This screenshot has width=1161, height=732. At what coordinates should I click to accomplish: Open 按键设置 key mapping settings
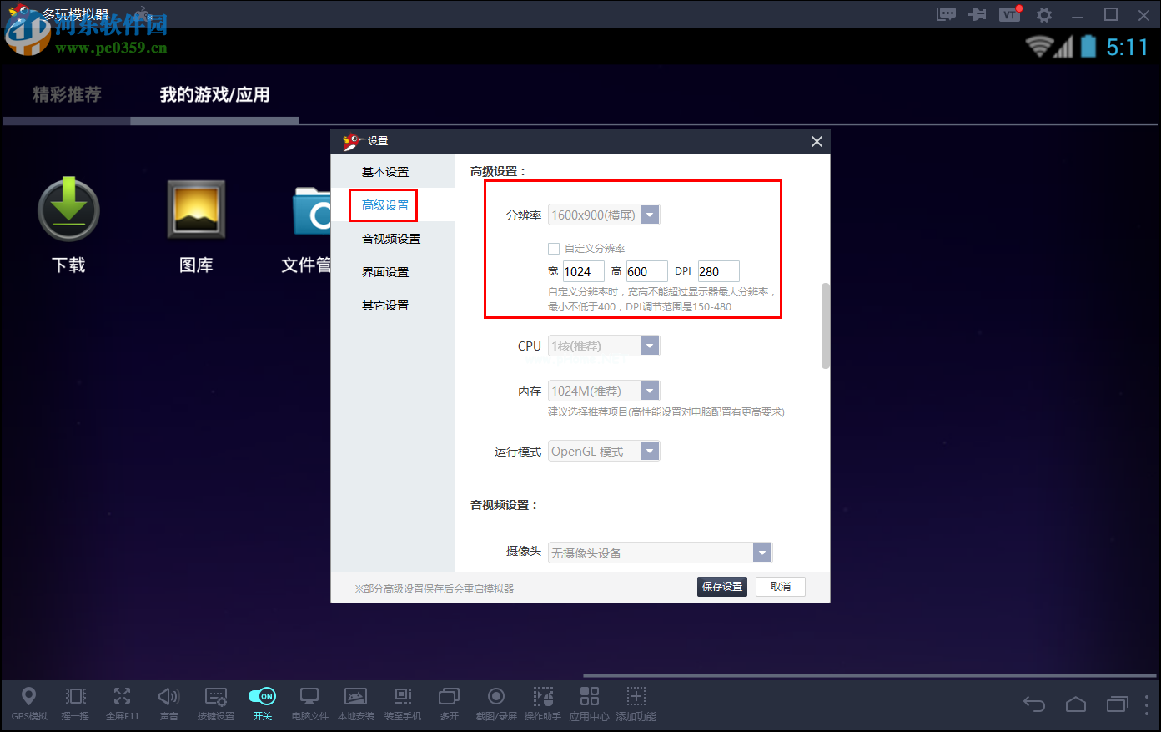coord(216,703)
